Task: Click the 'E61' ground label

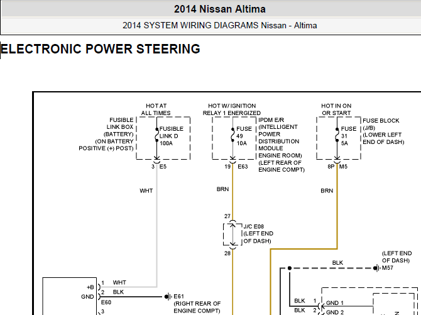Action: click(x=179, y=297)
